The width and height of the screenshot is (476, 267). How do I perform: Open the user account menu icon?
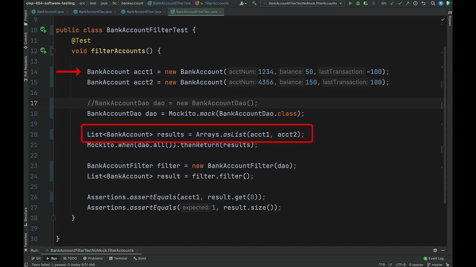click(x=243, y=3)
